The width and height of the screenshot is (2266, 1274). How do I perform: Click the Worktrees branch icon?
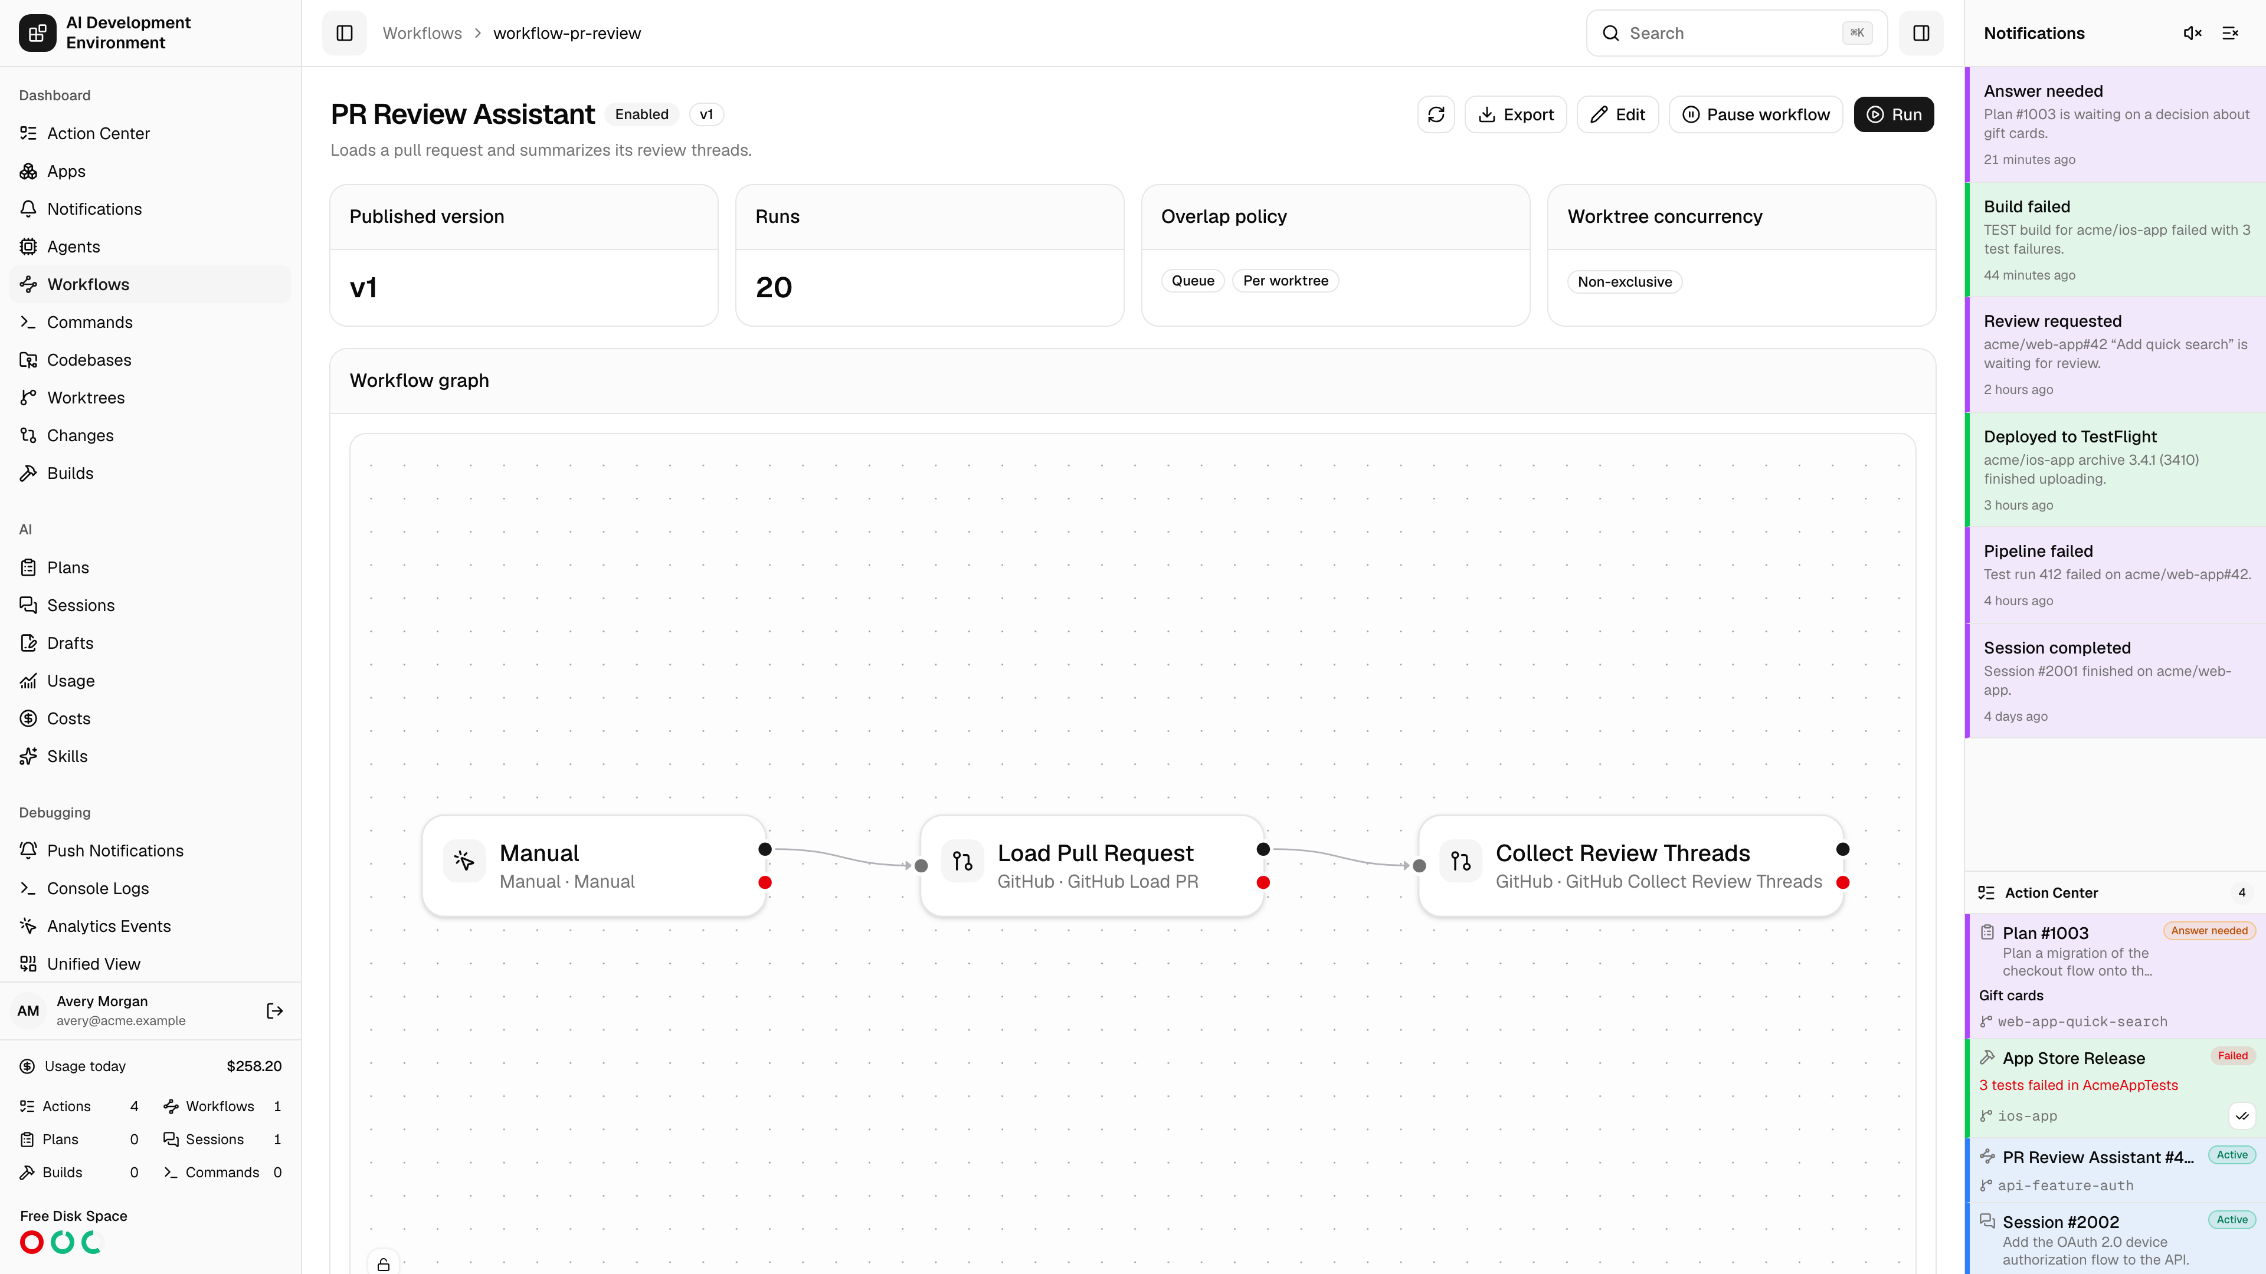(28, 398)
